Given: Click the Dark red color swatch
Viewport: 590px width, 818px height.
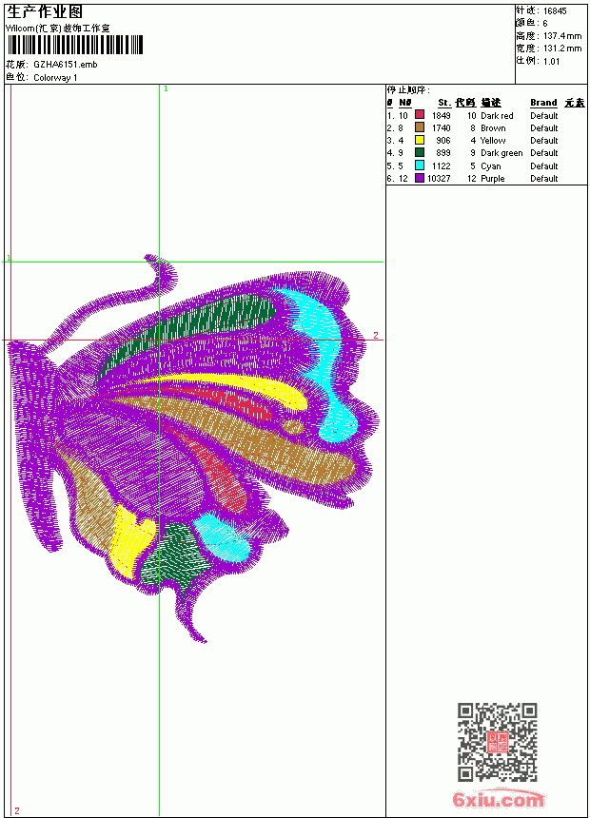Looking at the screenshot, I should (x=420, y=114).
